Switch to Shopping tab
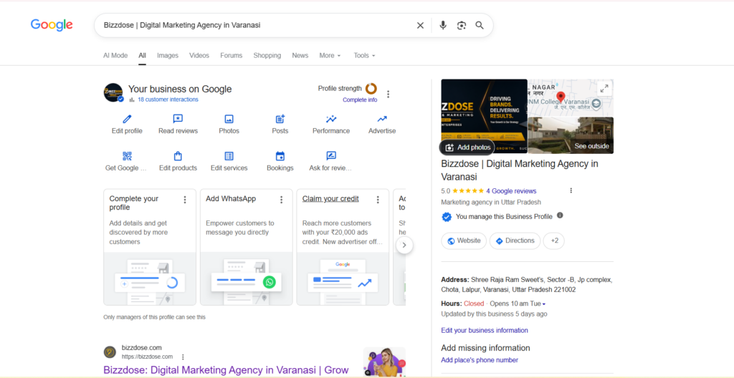The image size is (734, 378). pos(267,55)
